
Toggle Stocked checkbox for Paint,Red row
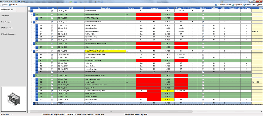pyautogui.click(x=203, y=103)
